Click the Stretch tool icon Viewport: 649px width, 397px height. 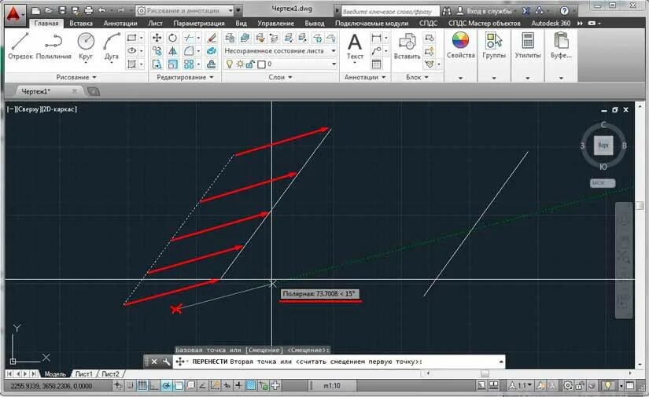pos(157,64)
